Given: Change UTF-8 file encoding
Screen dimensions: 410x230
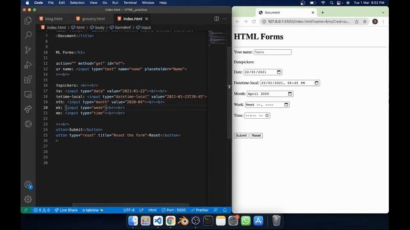Looking at the screenshot, I should (129, 210).
